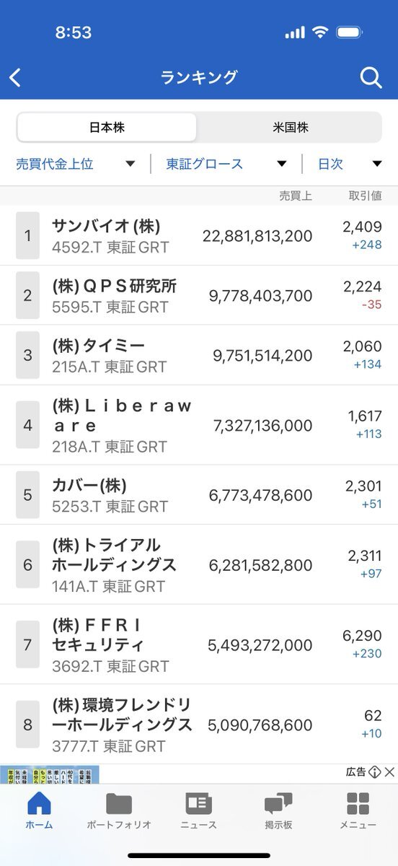
Task: Open メニュー grid icon
Action: tap(358, 804)
